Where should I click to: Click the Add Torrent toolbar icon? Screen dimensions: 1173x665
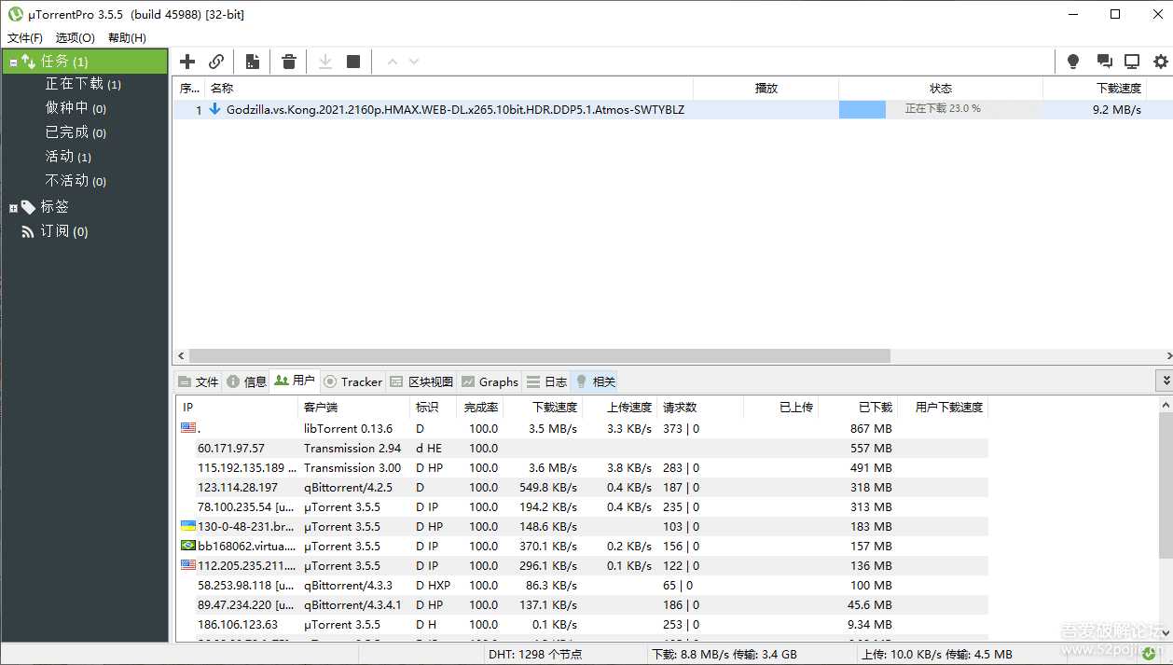186,61
